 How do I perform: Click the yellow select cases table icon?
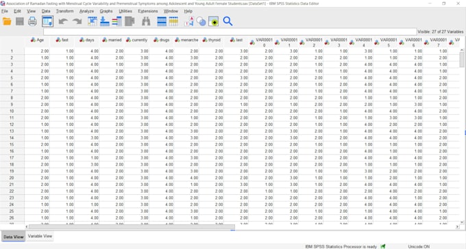(x=173, y=21)
